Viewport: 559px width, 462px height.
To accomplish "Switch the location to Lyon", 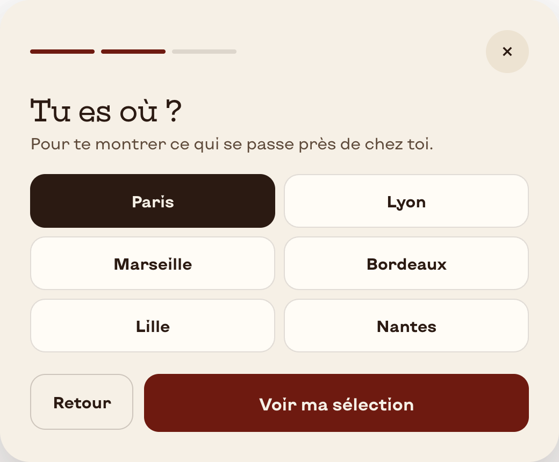I will point(406,201).
